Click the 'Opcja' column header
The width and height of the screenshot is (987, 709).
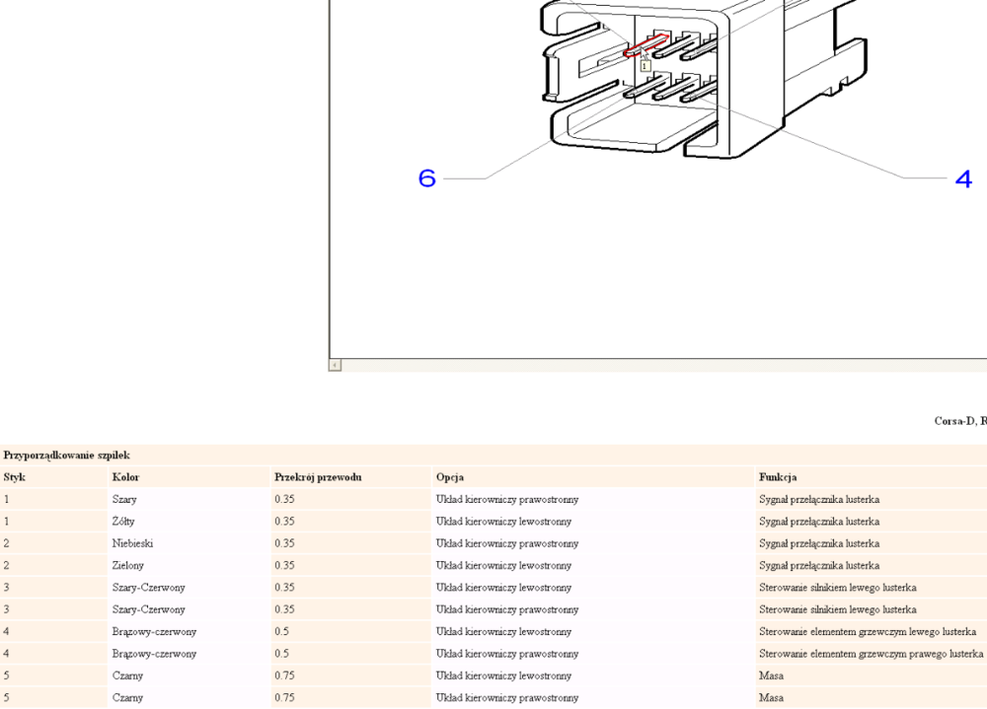click(x=450, y=477)
